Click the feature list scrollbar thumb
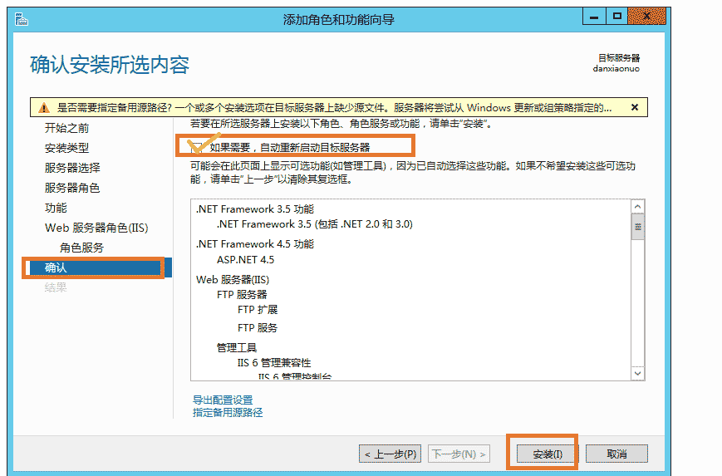This screenshot has height=476, width=722. pos(638,227)
